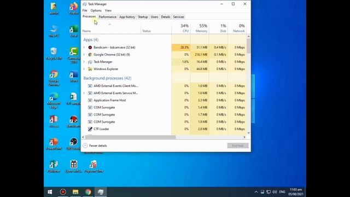Screen dimensions: 350x197
Task: Click the horizontal scrollbar thumb
Action: 131,137
